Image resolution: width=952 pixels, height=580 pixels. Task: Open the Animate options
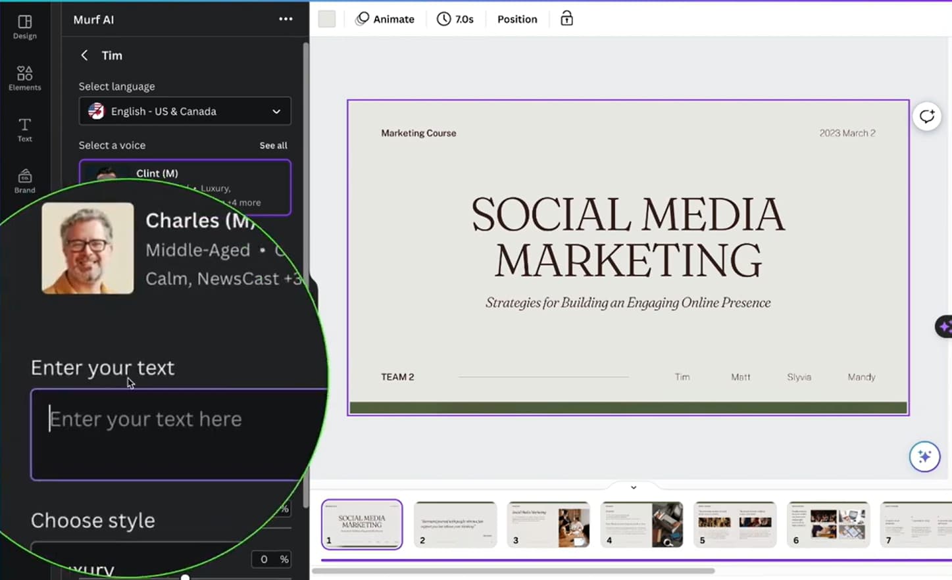pyautogui.click(x=385, y=19)
